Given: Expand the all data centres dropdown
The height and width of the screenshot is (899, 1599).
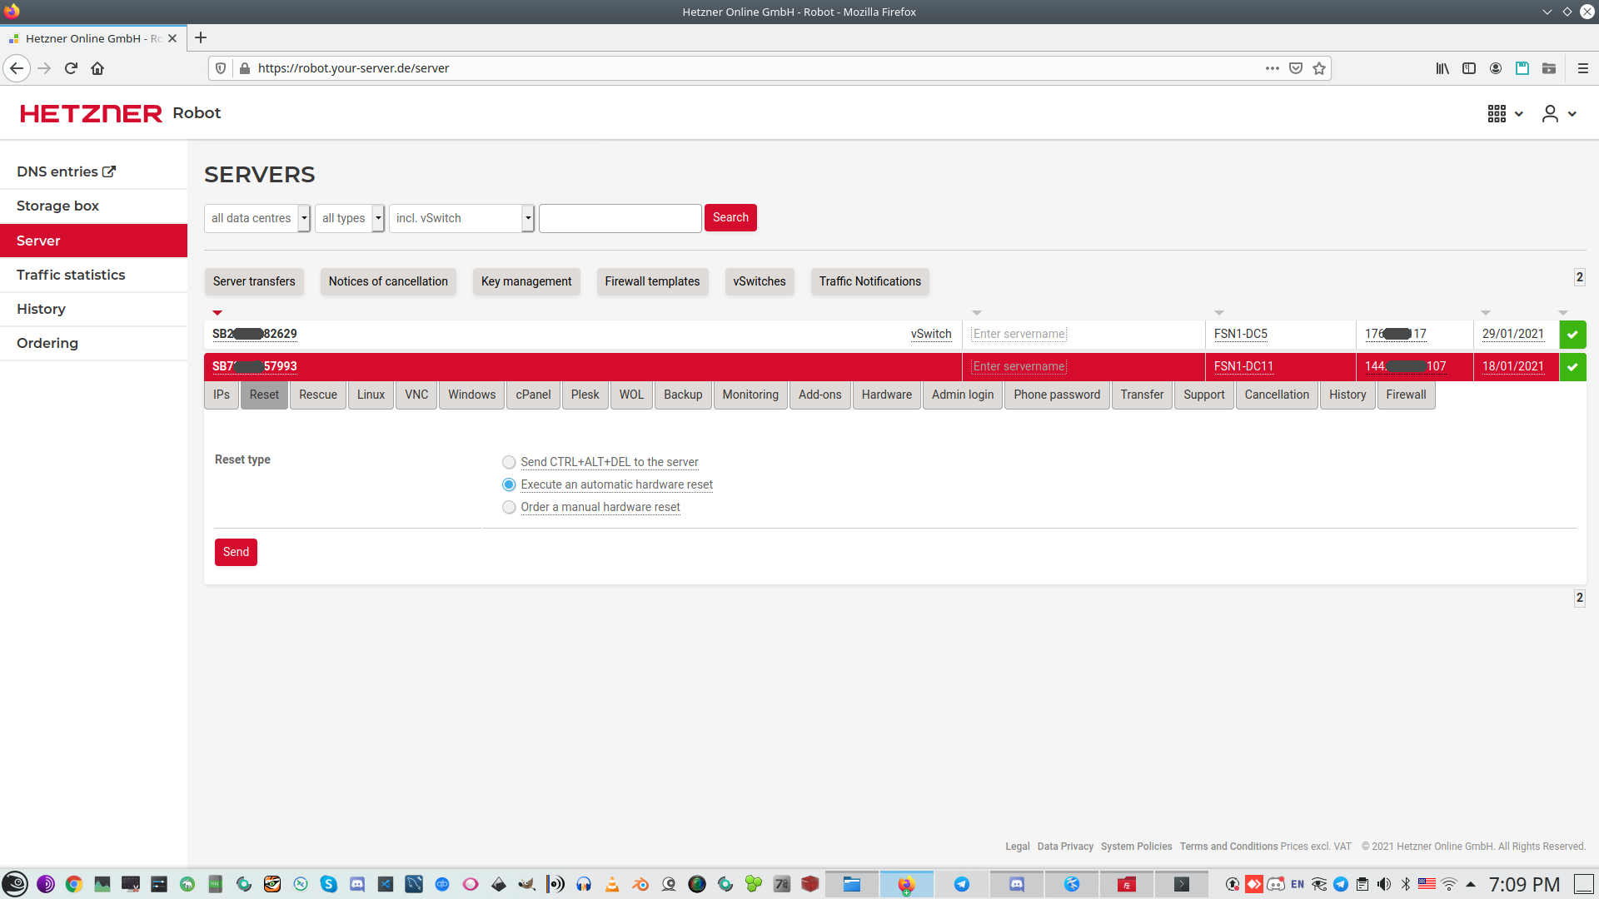Looking at the screenshot, I should coord(257,218).
